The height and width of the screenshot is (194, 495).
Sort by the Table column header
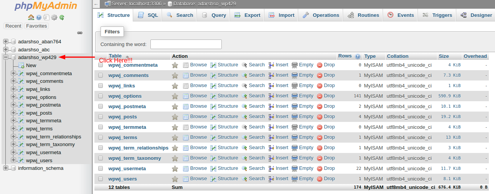coord(115,56)
